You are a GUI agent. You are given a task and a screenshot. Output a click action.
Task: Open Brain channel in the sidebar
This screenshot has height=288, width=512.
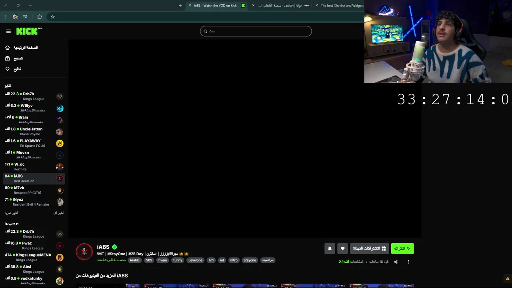(34, 120)
